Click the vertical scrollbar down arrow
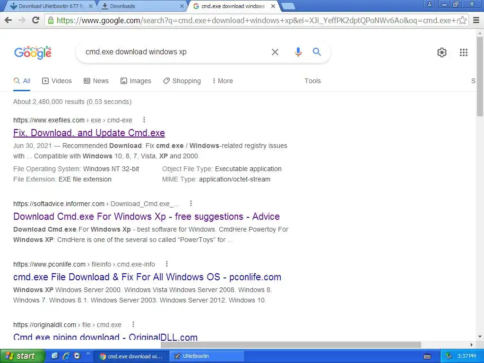Image resolution: width=484 pixels, height=363 pixels. click(x=480, y=336)
